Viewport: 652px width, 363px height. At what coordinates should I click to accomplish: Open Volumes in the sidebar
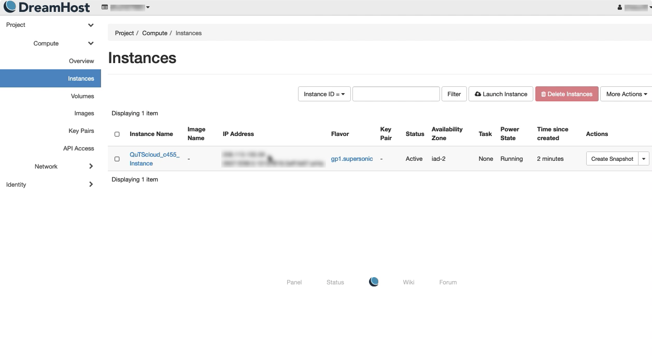coord(82,96)
